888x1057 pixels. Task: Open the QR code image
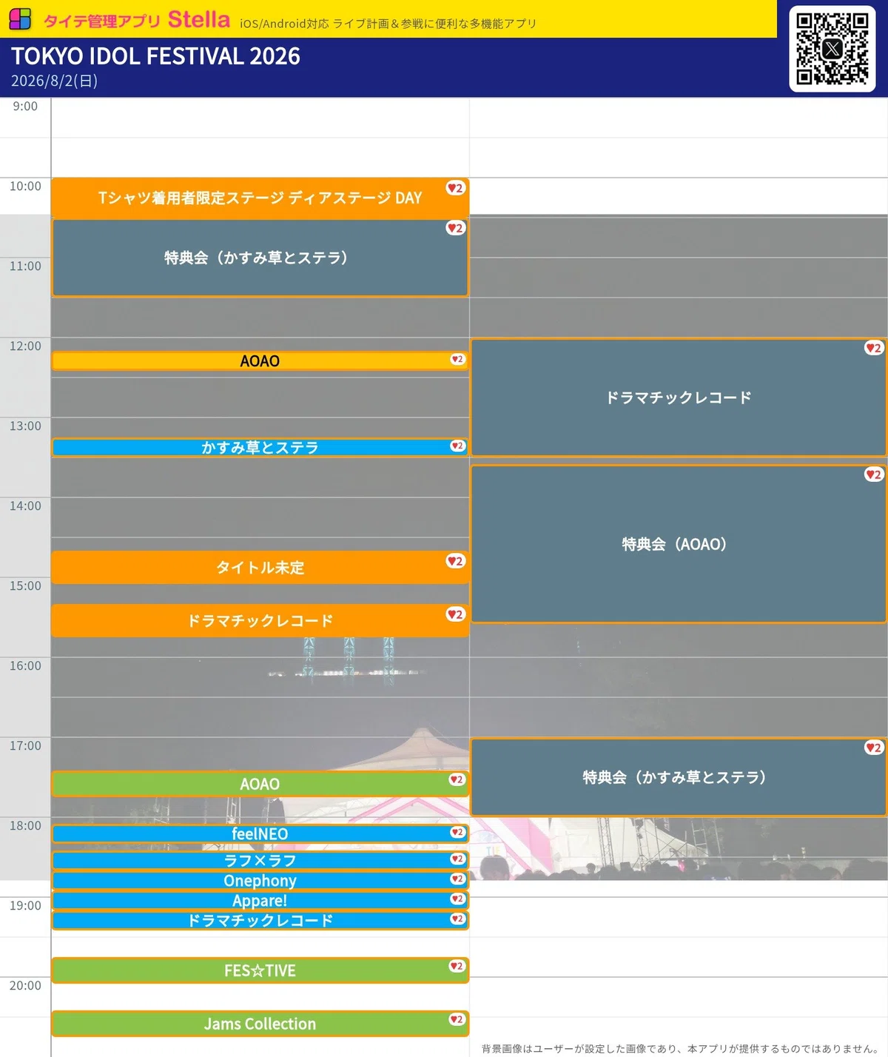832,49
